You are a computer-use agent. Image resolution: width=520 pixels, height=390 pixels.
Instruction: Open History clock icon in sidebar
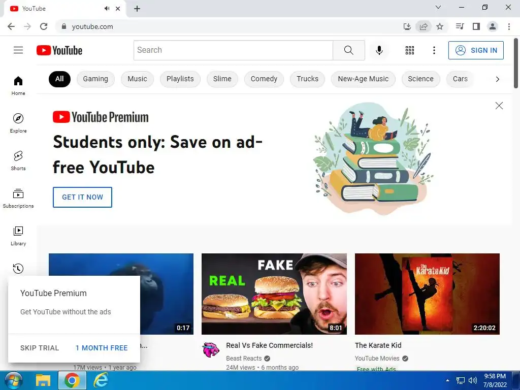(x=18, y=268)
